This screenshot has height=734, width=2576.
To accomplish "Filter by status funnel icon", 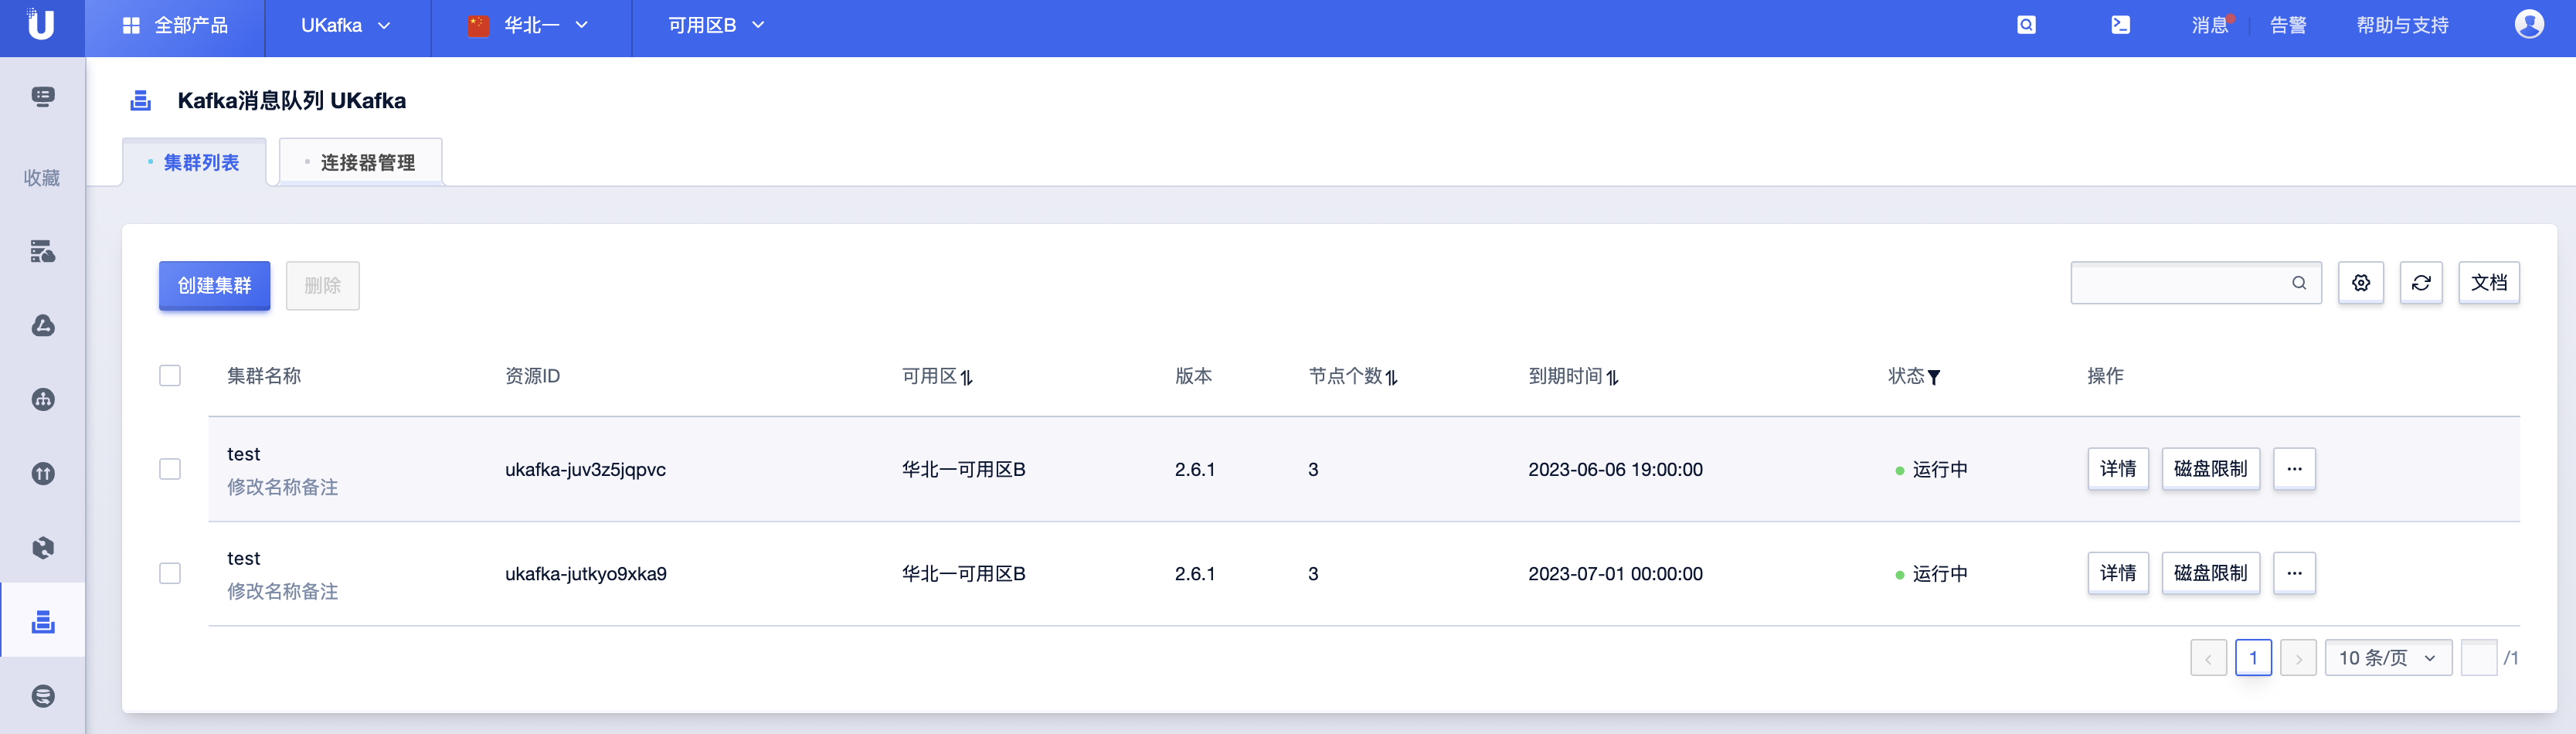I will (x=1934, y=377).
